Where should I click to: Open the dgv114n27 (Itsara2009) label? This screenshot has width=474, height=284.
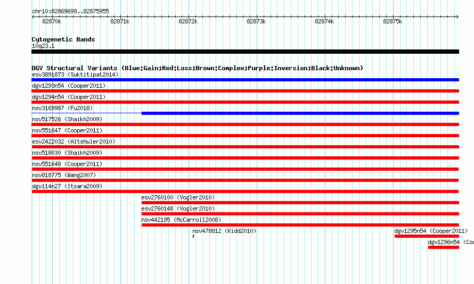(67, 186)
